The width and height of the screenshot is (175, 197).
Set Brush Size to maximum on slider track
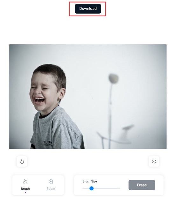(x=120, y=188)
